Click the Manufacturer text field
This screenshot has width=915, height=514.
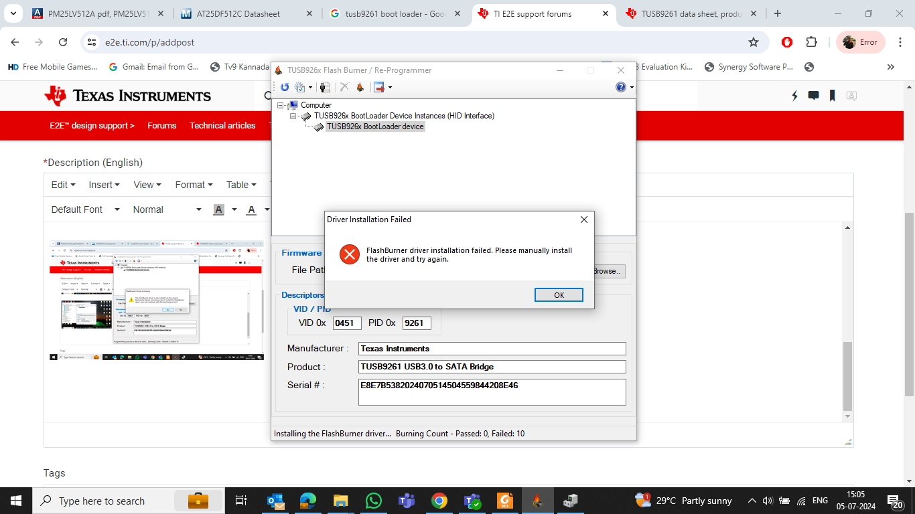point(492,349)
